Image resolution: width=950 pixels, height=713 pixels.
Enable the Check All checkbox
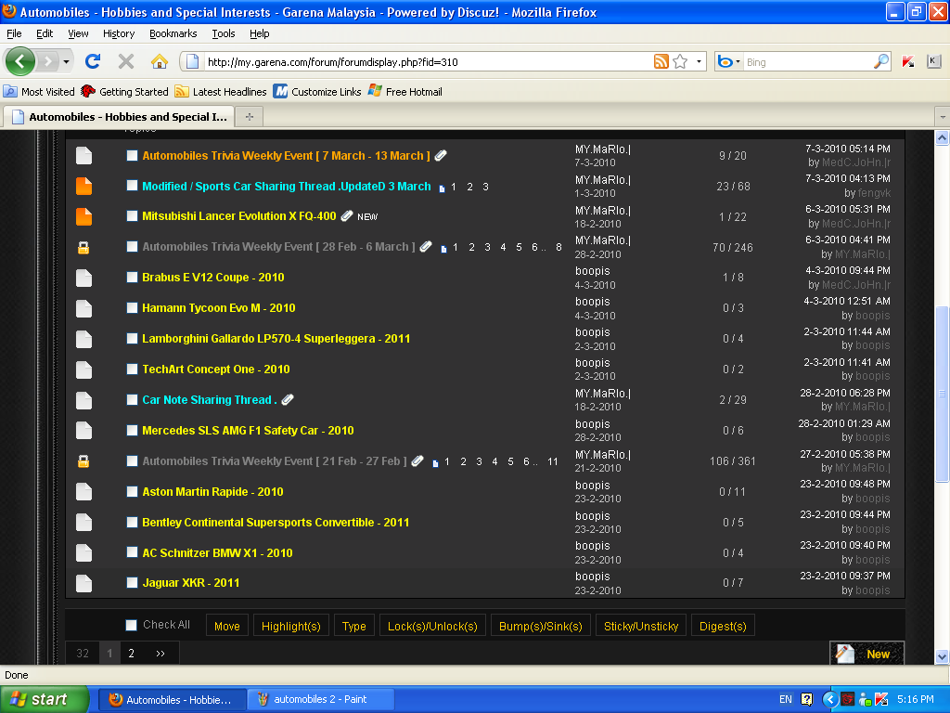tap(131, 625)
